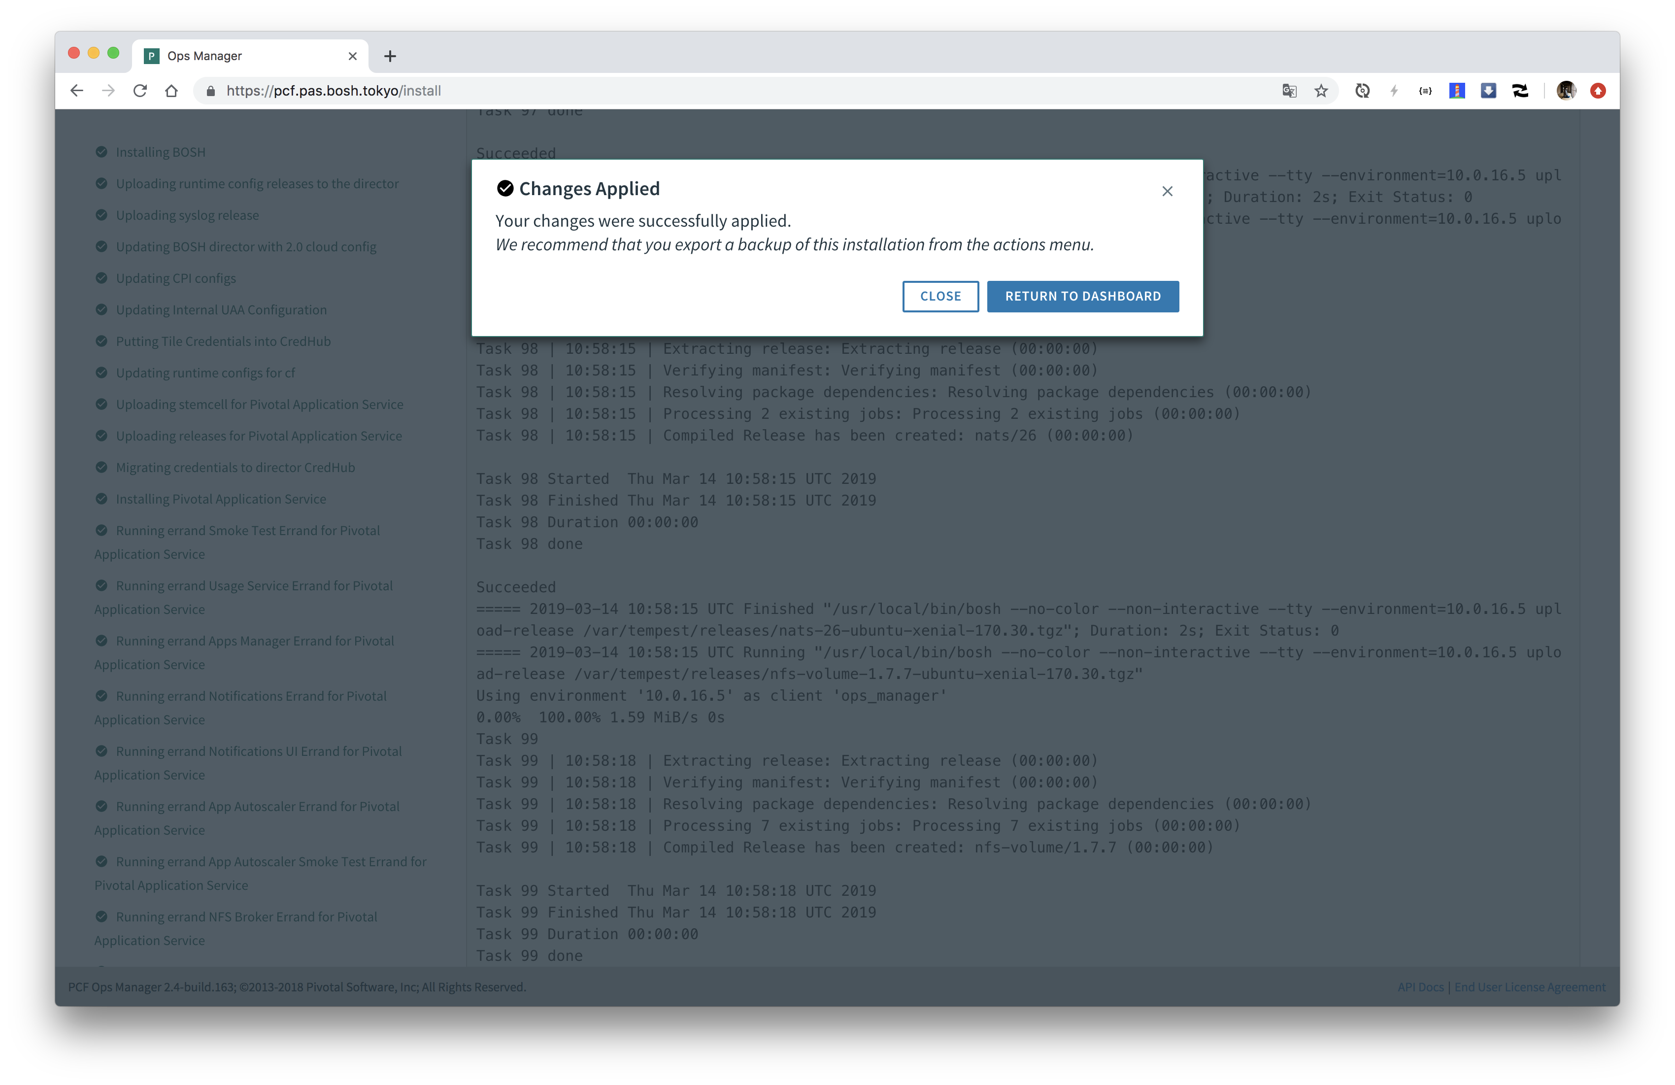
Task: Click the browser home icon
Action: point(172,91)
